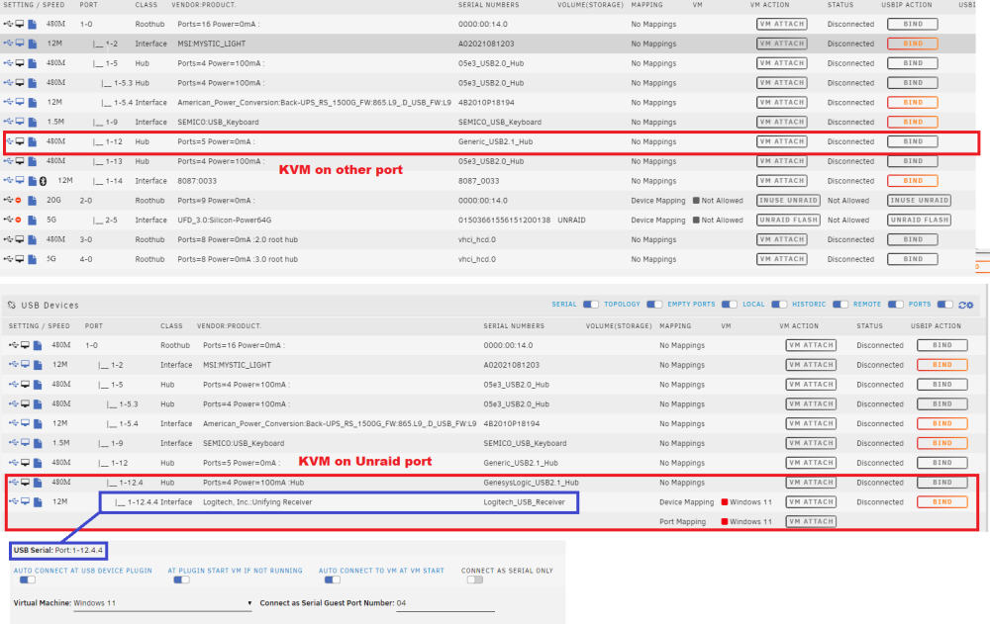Click 'Windows 11' in the Port Mapping row
This screenshot has width=990, height=624.
click(x=750, y=522)
